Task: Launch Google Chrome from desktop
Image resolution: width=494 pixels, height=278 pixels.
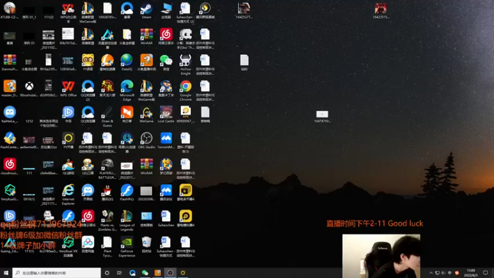Action: (186, 90)
